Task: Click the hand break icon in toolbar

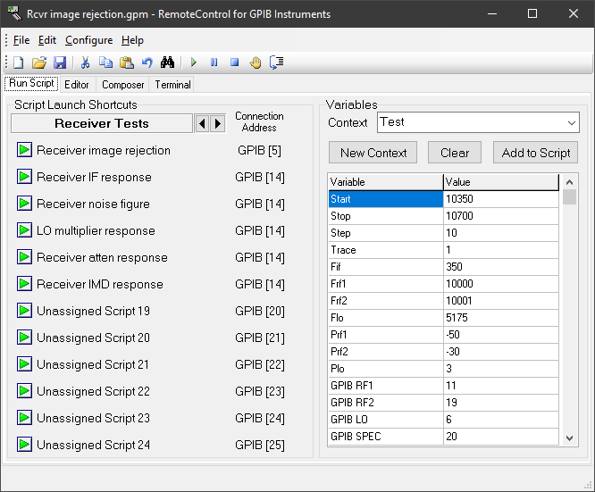Action: 256,63
